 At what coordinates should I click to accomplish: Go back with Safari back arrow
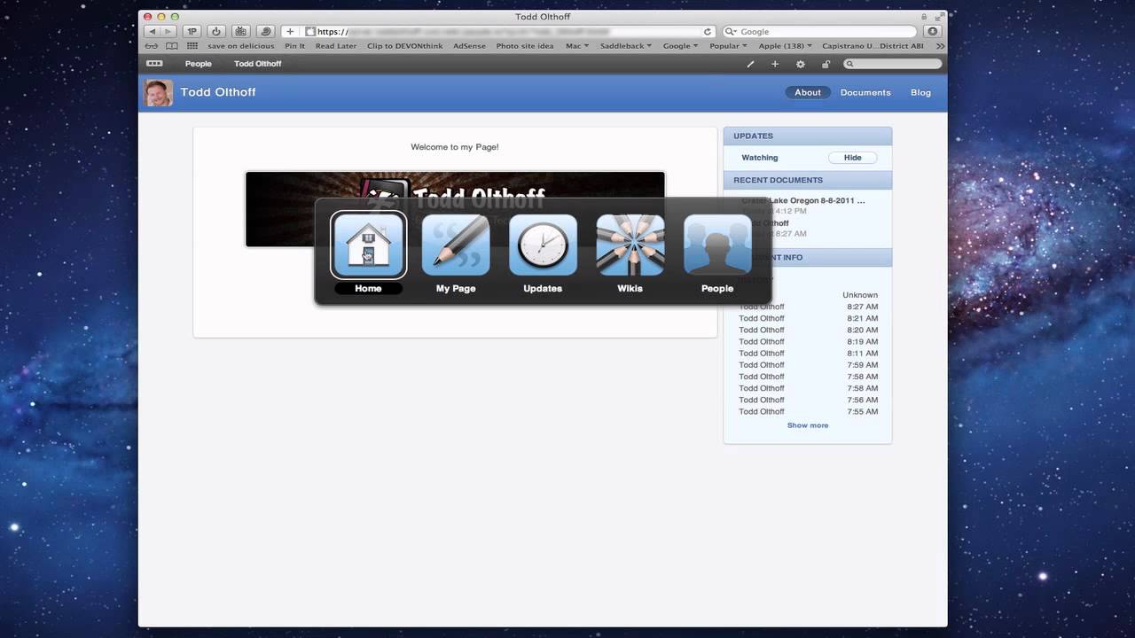click(153, 31)
